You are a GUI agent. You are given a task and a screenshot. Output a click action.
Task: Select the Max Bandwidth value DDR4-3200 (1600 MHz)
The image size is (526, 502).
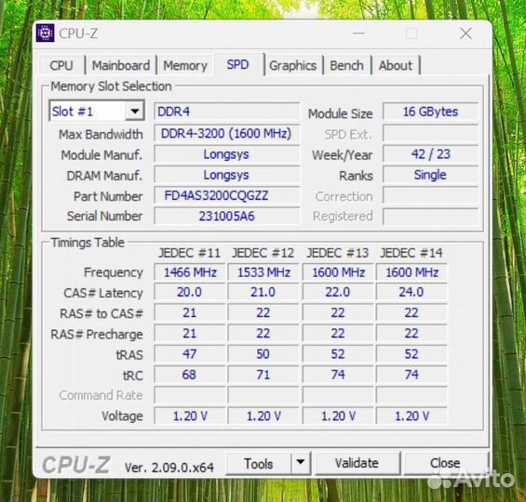point(227,134)
